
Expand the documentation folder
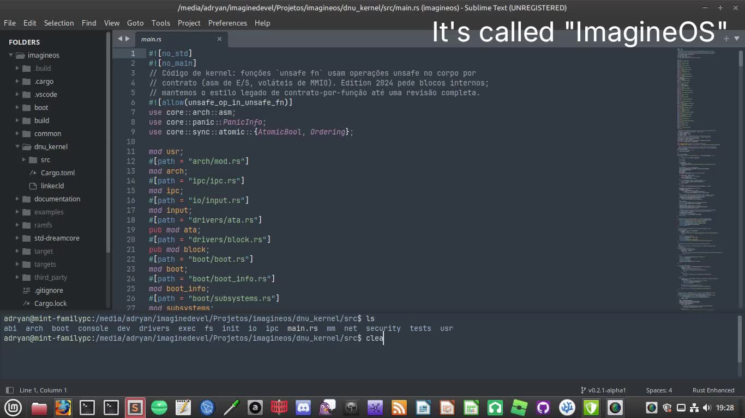pyautogui.click(x=17, y=199)
